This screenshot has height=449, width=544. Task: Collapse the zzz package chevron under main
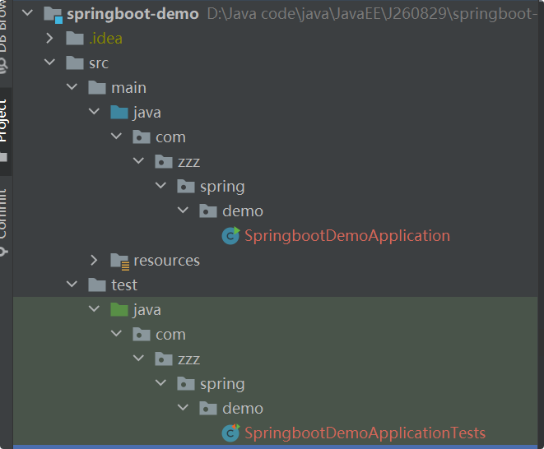(138, 161)
